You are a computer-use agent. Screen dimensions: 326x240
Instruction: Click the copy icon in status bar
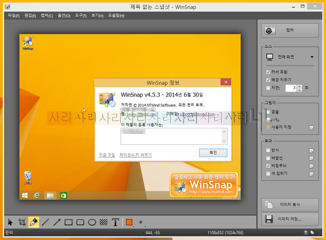tap(312, 233)
